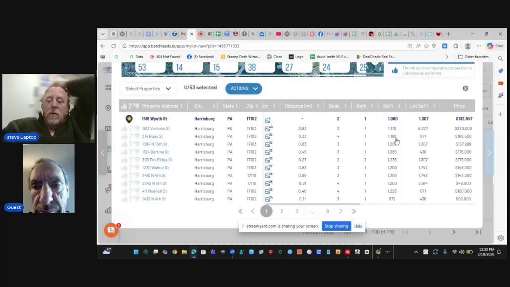
Task: Hide the screen sharing banner
Action: tap(358, 226)
